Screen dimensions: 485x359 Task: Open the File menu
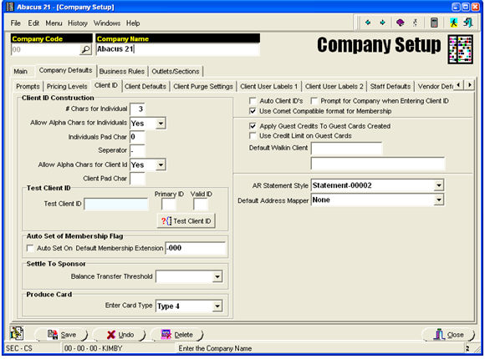click(15, 23)
